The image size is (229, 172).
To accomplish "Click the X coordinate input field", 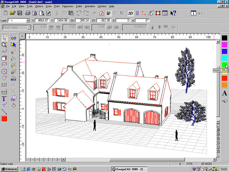I will (x=42, y=21).
